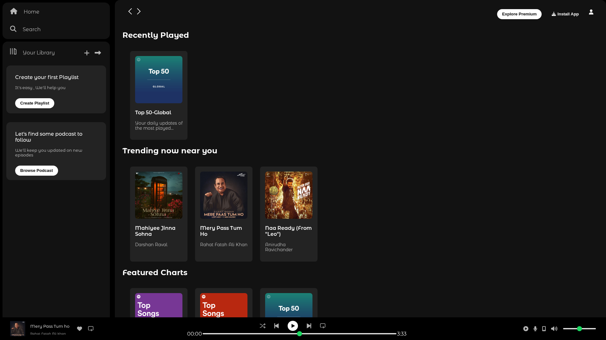This screenshot has height=340, width=606.
Task: Open the lyrics microphone icon
Action: 535,329
